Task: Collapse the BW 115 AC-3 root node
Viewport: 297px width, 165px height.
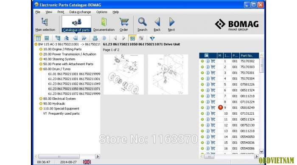Action: click(x=36, y=44)
